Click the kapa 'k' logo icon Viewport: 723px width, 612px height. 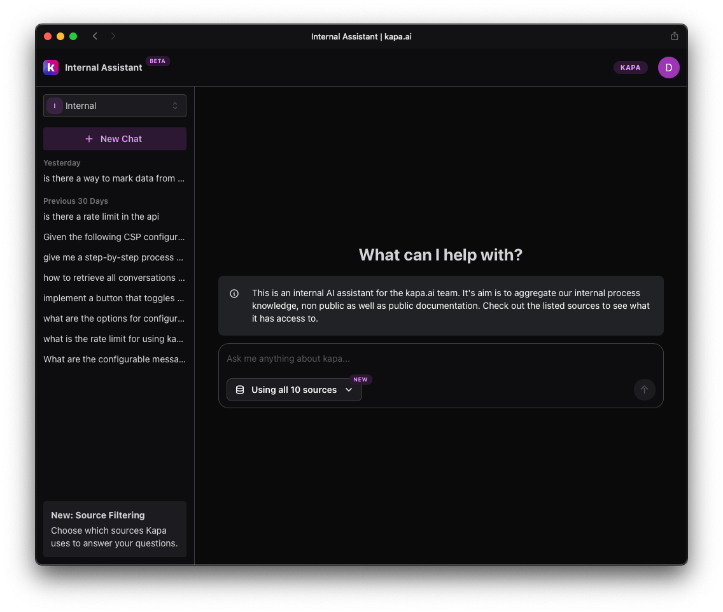51,68
